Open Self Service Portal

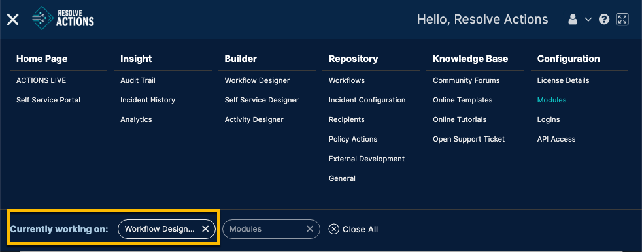(48, 101)
